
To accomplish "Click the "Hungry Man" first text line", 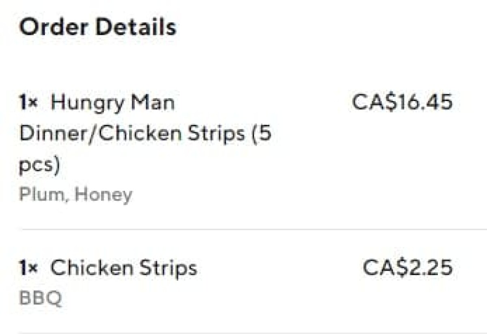I will click(113, 103).
